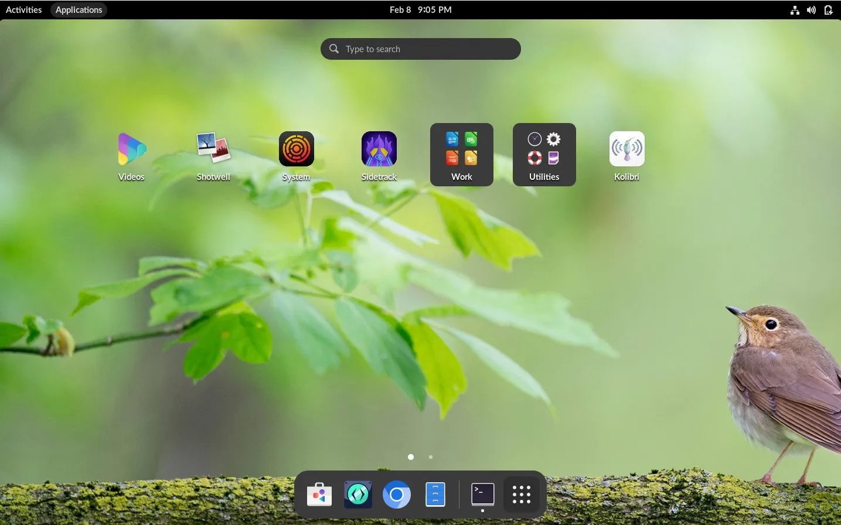
Task: Launch Kolibri
Action: pyautogui.click(x=627, y=149)
